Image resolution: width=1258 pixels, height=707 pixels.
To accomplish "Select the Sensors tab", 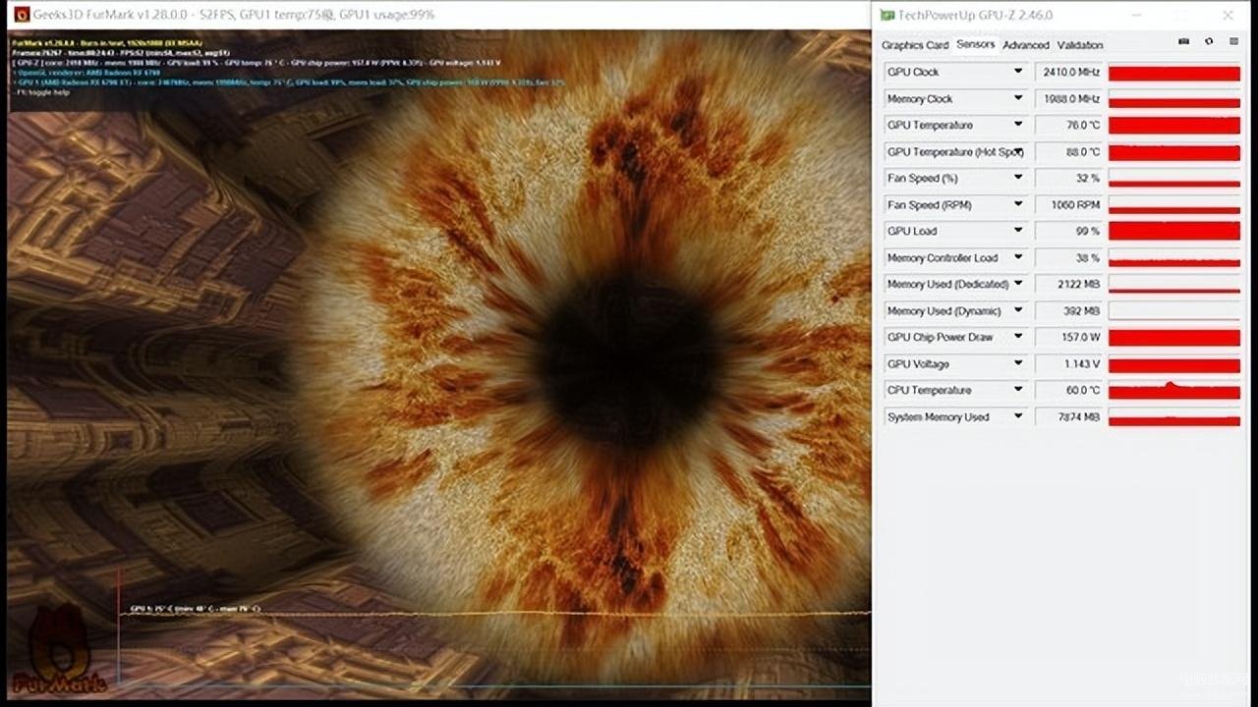I will (x=975, y=44).
